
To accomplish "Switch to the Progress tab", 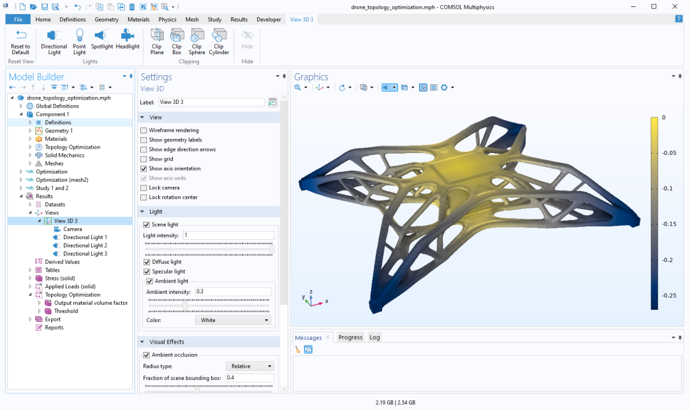I will tap(350, 337).
